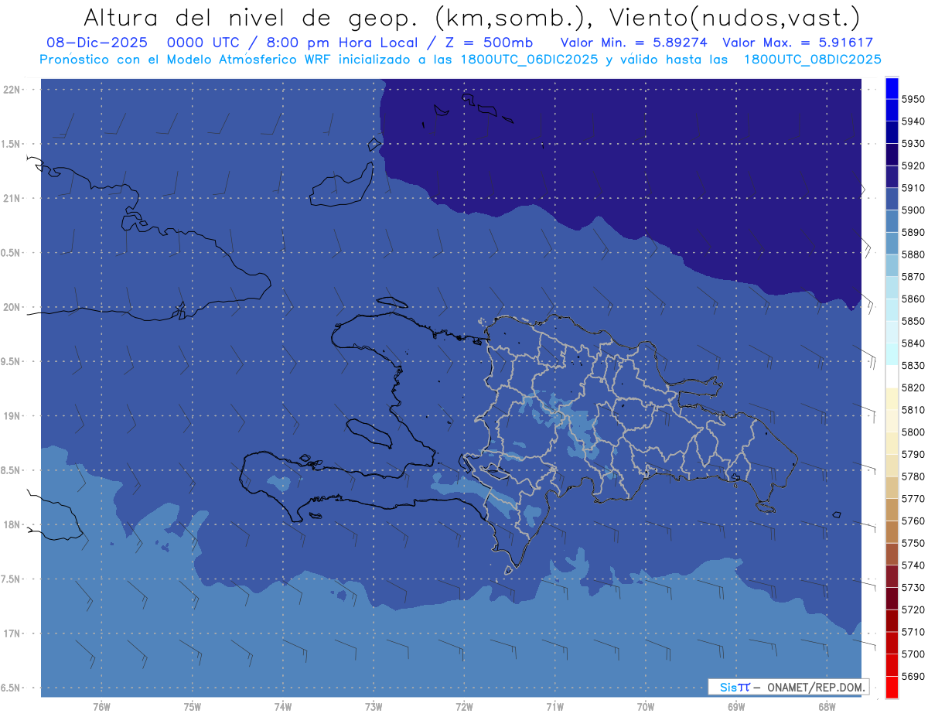Click the "Valor Min. = 5.89274" text
The image size is (928, 717).
coord(634,43)
